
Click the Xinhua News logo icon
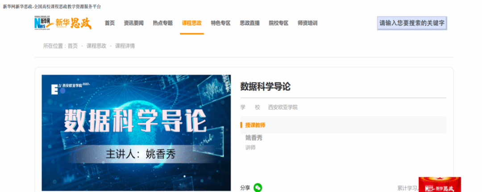(42, 23)
